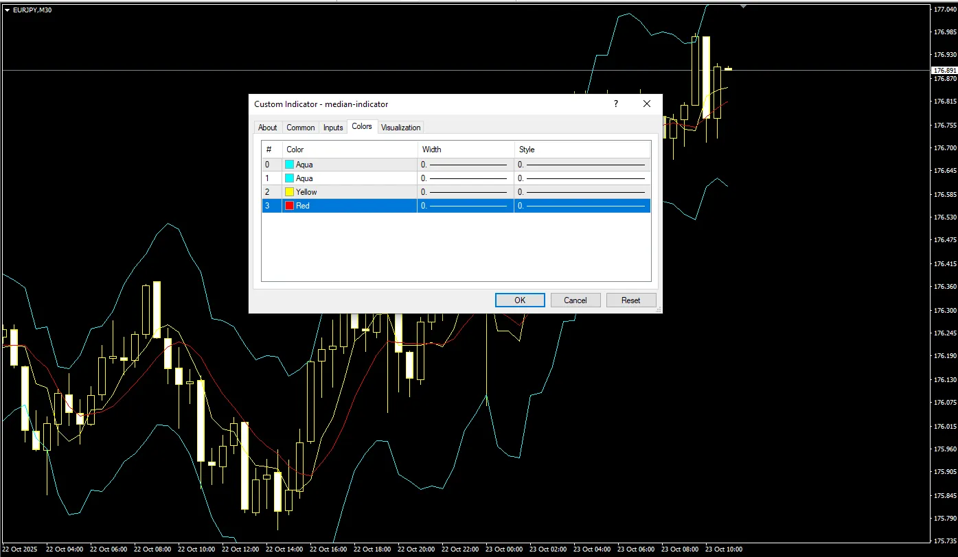Switch to the About tab
958x557 pixels.
[x=267, y=128]
